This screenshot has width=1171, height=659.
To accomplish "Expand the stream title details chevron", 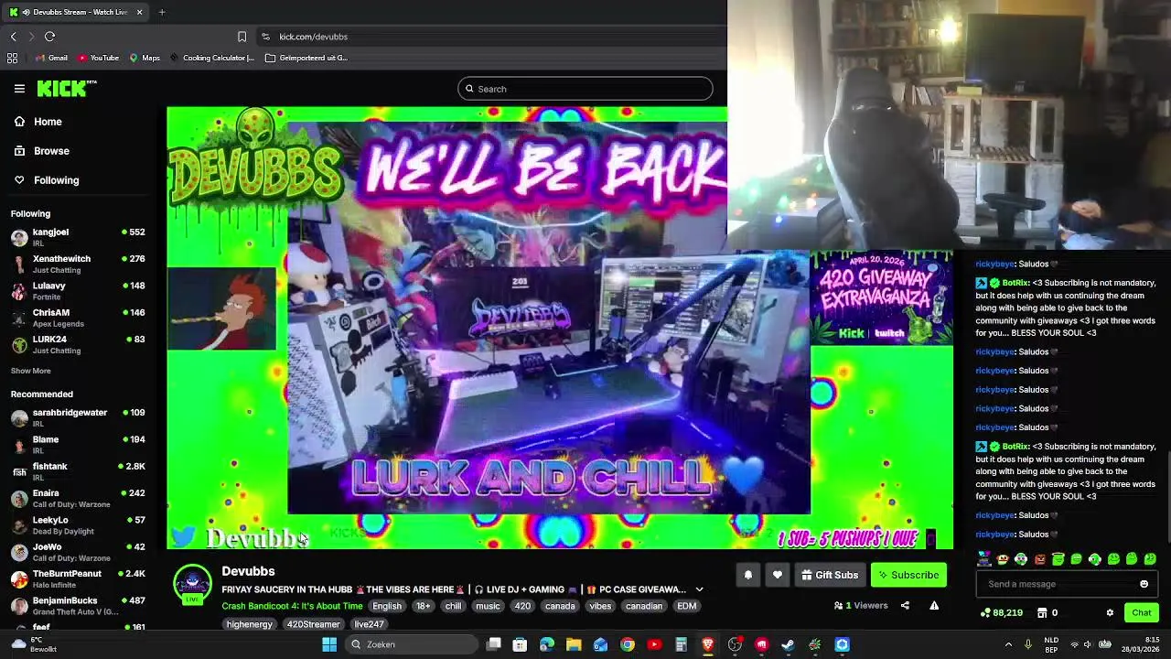I will point(699,589).
